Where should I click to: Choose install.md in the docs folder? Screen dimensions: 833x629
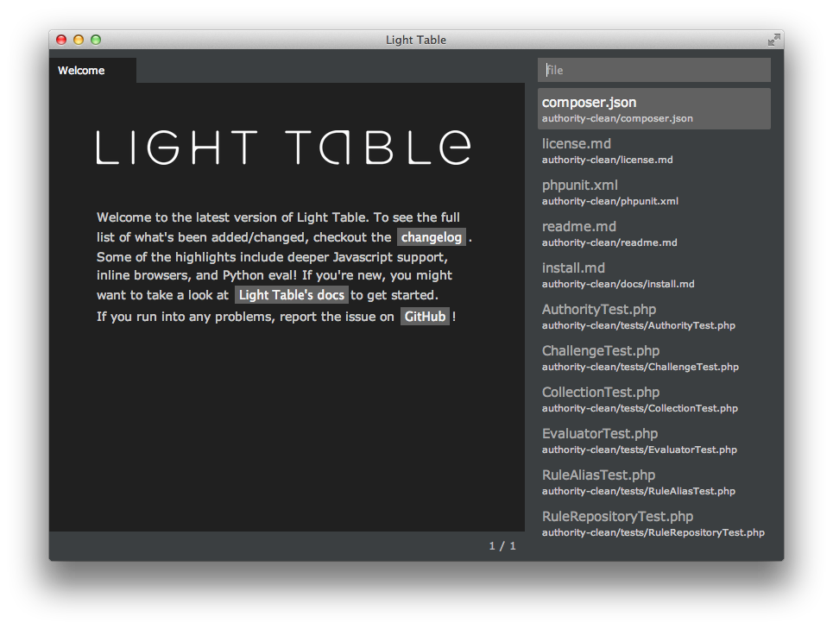point(653,274)
